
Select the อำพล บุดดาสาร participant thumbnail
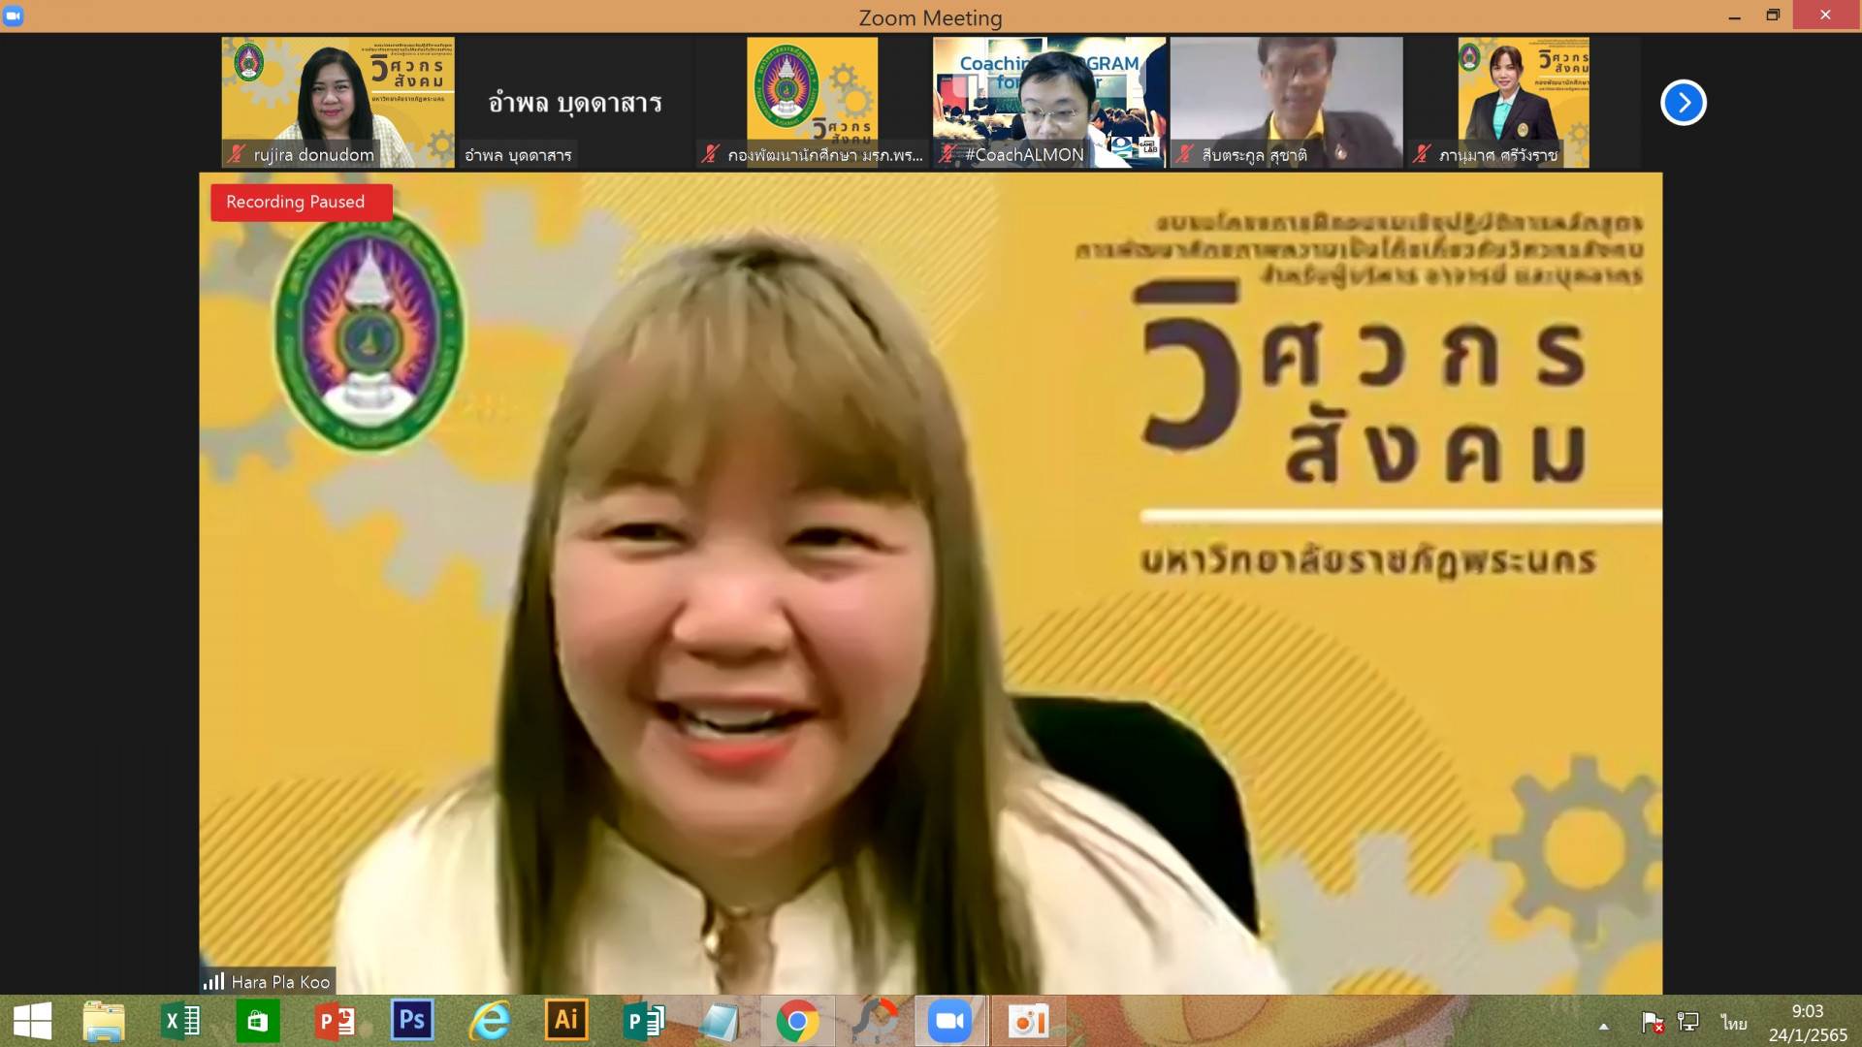[574, 103]
